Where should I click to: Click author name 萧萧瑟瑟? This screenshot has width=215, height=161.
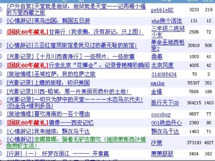click(162, 154)
